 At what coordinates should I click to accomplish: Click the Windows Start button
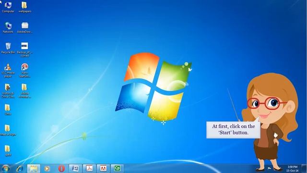point(5,169)
